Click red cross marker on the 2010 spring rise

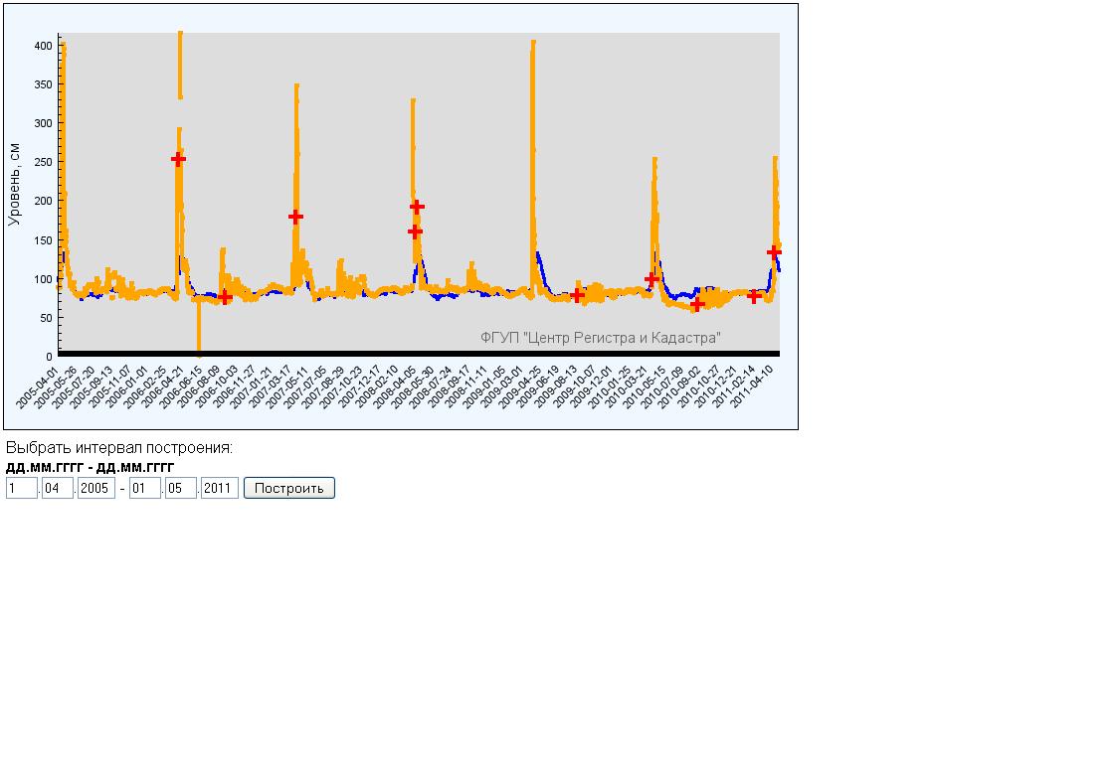pos(652,279)
